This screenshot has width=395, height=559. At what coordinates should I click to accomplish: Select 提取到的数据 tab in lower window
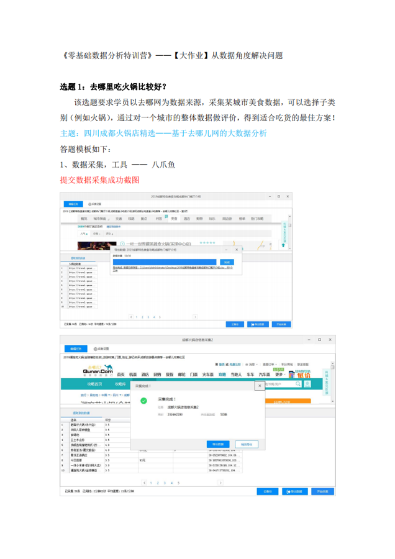click(81, 413)
